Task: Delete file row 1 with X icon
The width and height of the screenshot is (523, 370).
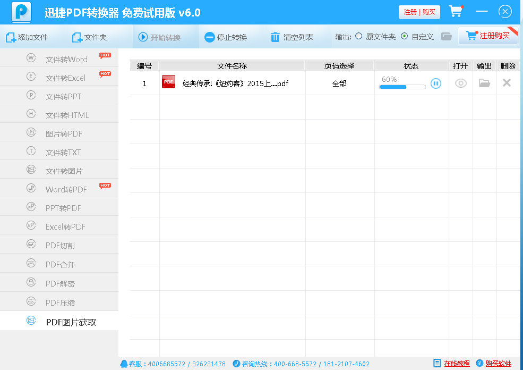Action: [507, 82]
